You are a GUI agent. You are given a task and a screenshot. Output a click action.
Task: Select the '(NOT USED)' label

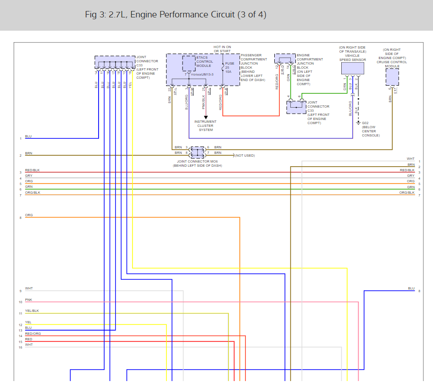point(245,155)
